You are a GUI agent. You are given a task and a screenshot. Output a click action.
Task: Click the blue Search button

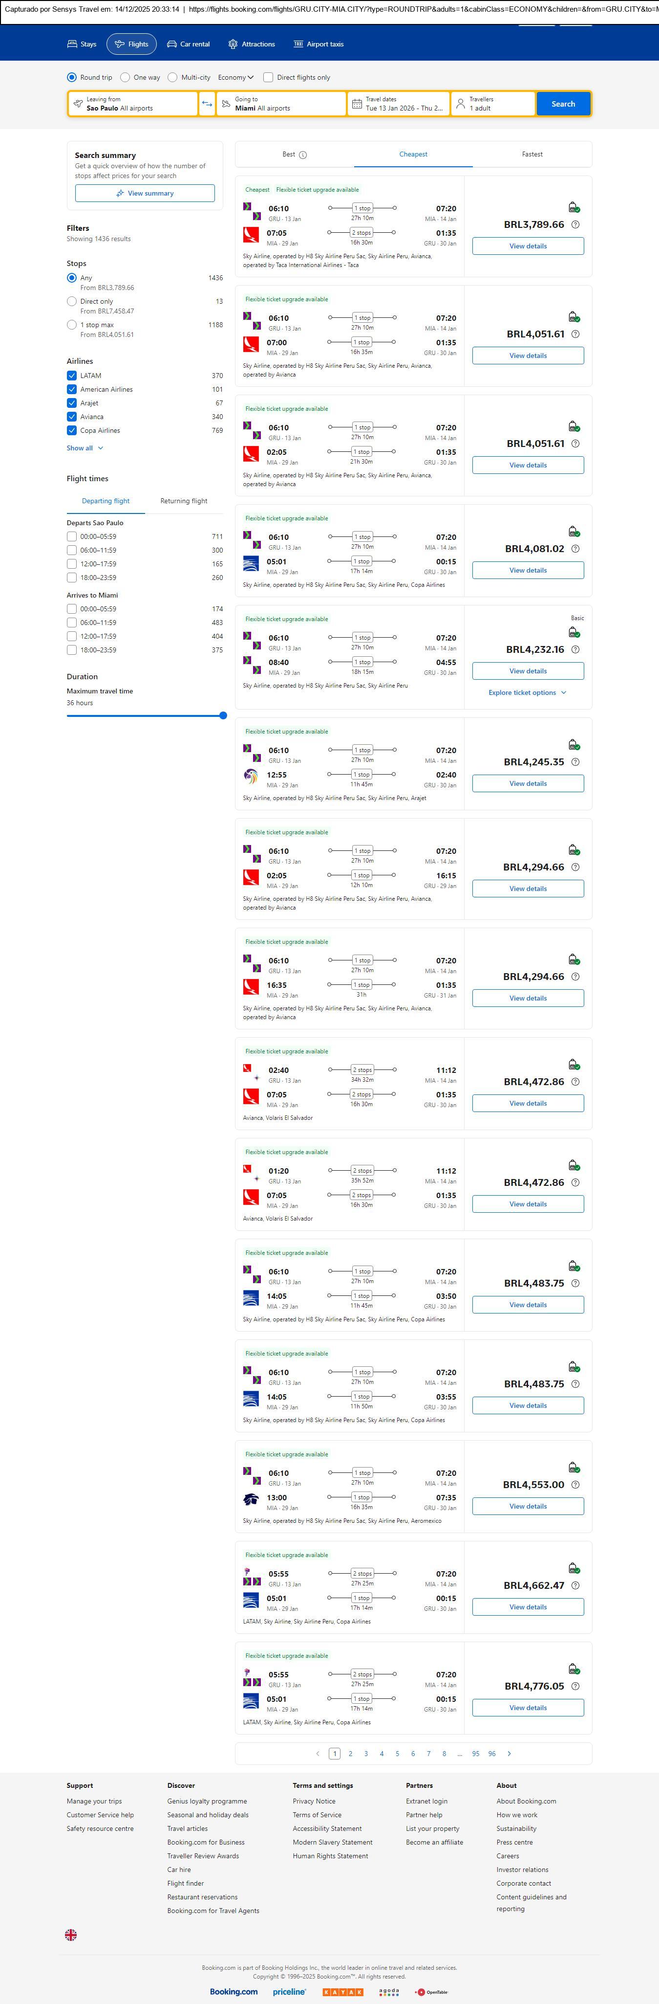point(563,104)
